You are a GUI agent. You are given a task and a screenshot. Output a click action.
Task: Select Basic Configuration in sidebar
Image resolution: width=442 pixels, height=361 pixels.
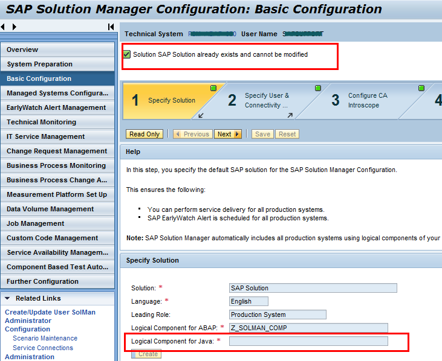click(x=57, y=78)
